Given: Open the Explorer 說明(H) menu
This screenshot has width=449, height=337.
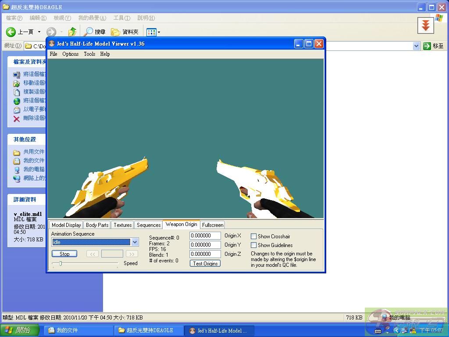Looking at the screenshot, I should coord(146,18).
